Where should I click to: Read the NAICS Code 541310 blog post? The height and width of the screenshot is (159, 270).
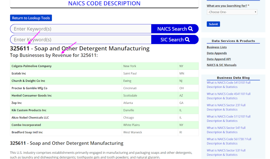click(228, 85)
